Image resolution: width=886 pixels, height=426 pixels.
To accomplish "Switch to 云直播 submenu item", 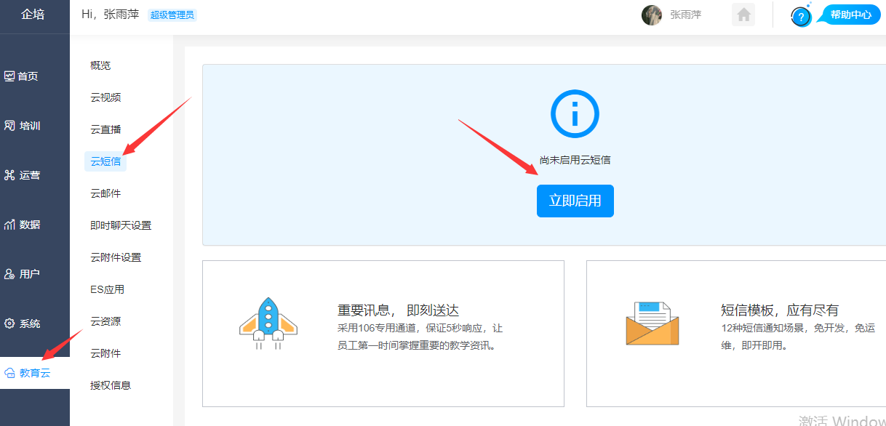I will 105,129.
